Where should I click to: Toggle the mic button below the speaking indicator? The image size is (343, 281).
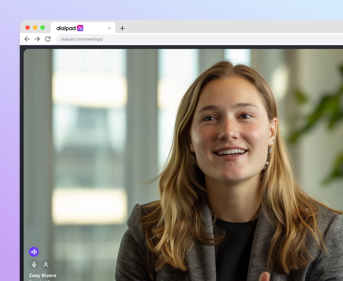click(34, 264)
